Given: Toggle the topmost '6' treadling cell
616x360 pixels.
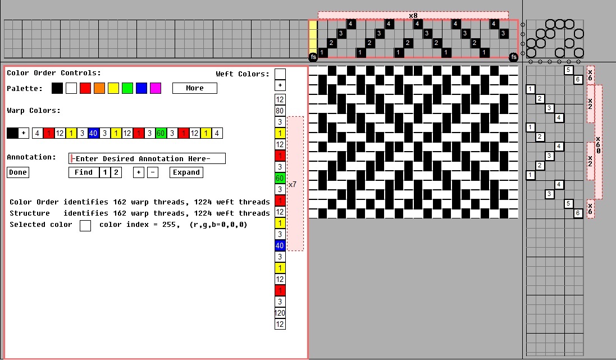Looking at the screenshot, I should pos(578,80).
